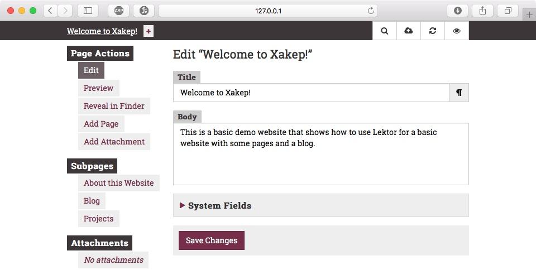
Task: Open About this Website subpage
Action: coord(118,183)
